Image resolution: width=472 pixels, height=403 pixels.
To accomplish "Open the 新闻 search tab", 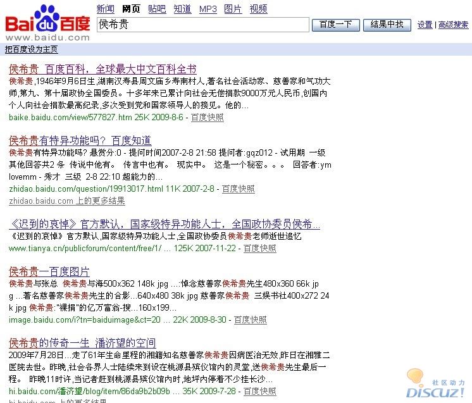I will coord(106,9).
